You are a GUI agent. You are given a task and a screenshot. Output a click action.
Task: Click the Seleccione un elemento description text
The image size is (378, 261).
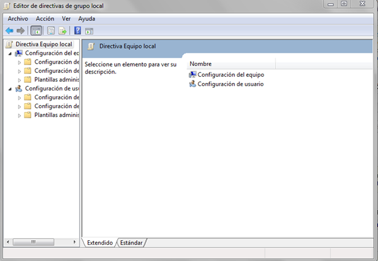pyautogui.click(x=130, y=68)
